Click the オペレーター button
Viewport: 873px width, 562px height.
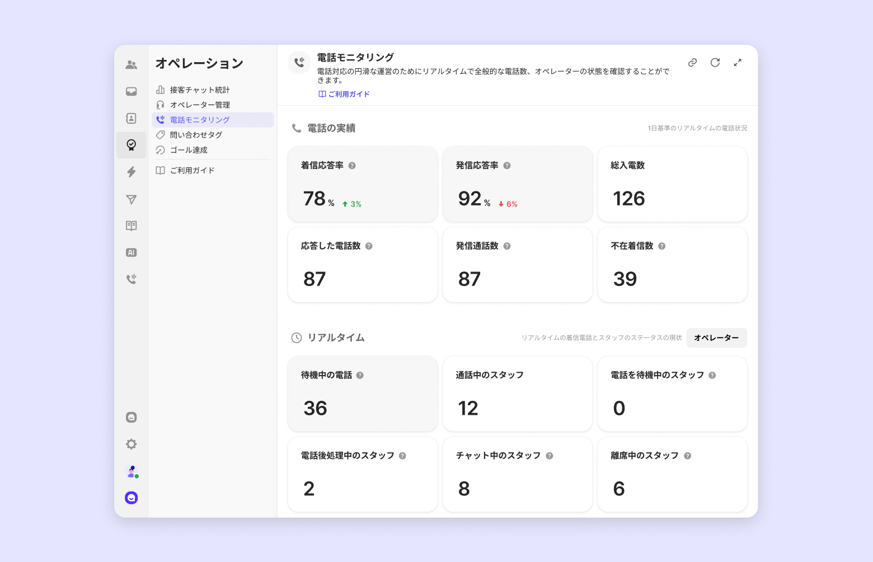(716, 338)
